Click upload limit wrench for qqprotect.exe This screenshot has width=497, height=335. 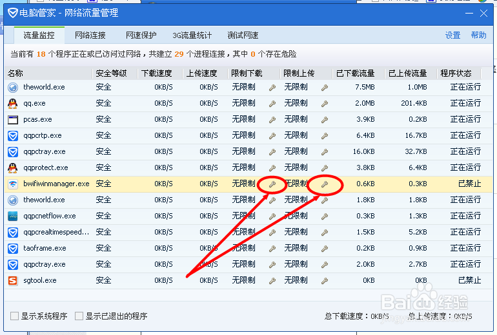325,168
